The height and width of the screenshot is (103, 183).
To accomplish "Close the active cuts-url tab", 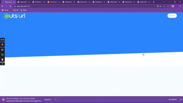I will pyautogui.click(x=14, y=2).
